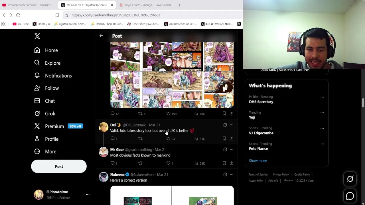The image size is (365, 205).
Task: Repost Mr Gear's reply
Action: tap(140, 163)
